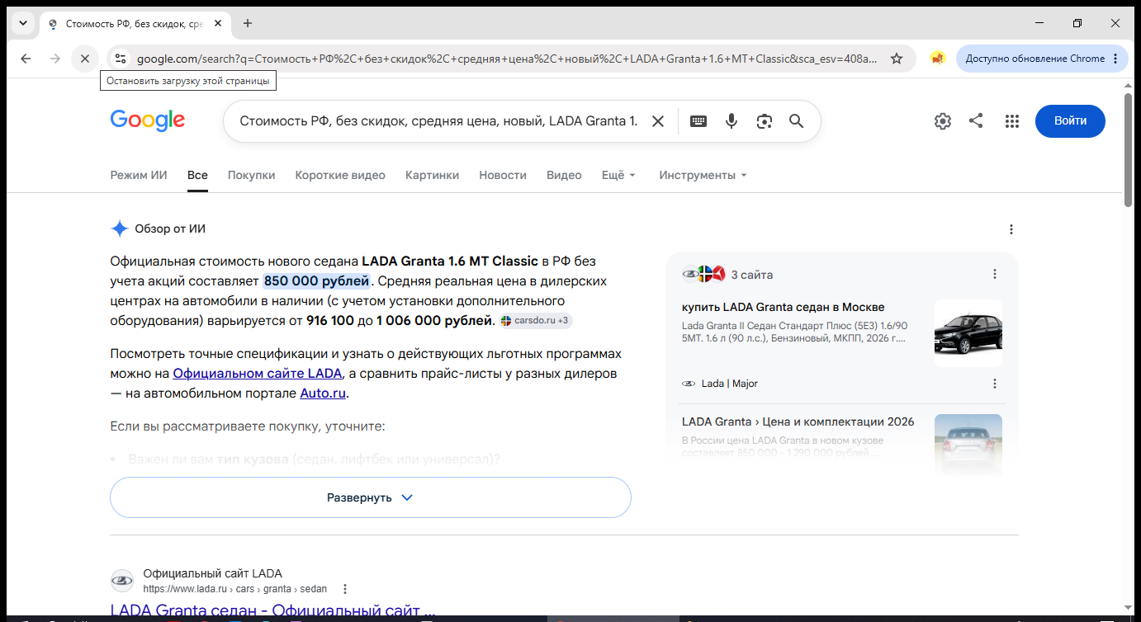
Task: Submit search with the magnifier icon
Action: [796, 121]
